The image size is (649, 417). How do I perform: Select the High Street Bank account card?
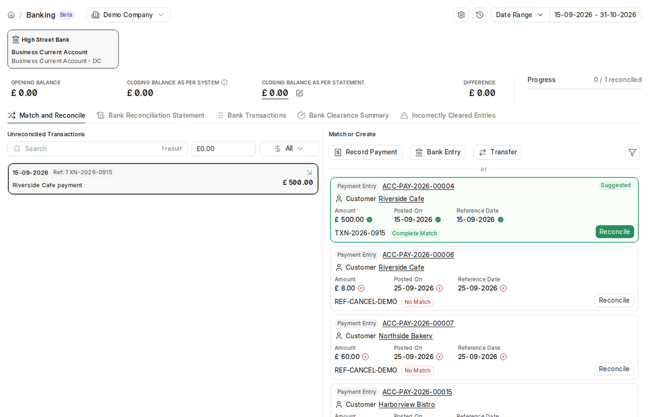point(63,49)
